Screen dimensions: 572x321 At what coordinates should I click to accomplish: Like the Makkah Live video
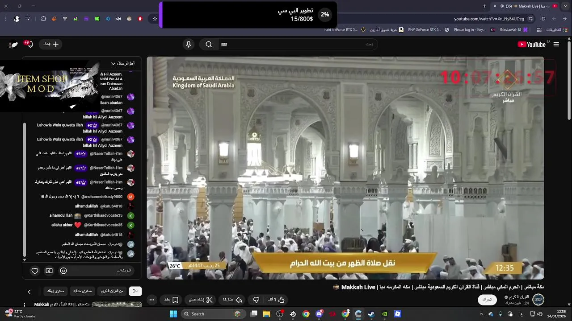[x=277, y=300]
